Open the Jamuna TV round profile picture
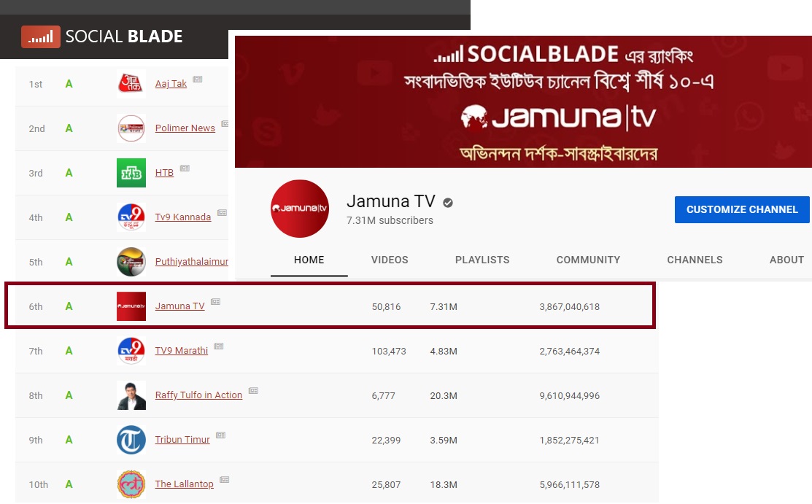Image resolution: width=812 pixels, height=504 pixels. coord(300,209)
